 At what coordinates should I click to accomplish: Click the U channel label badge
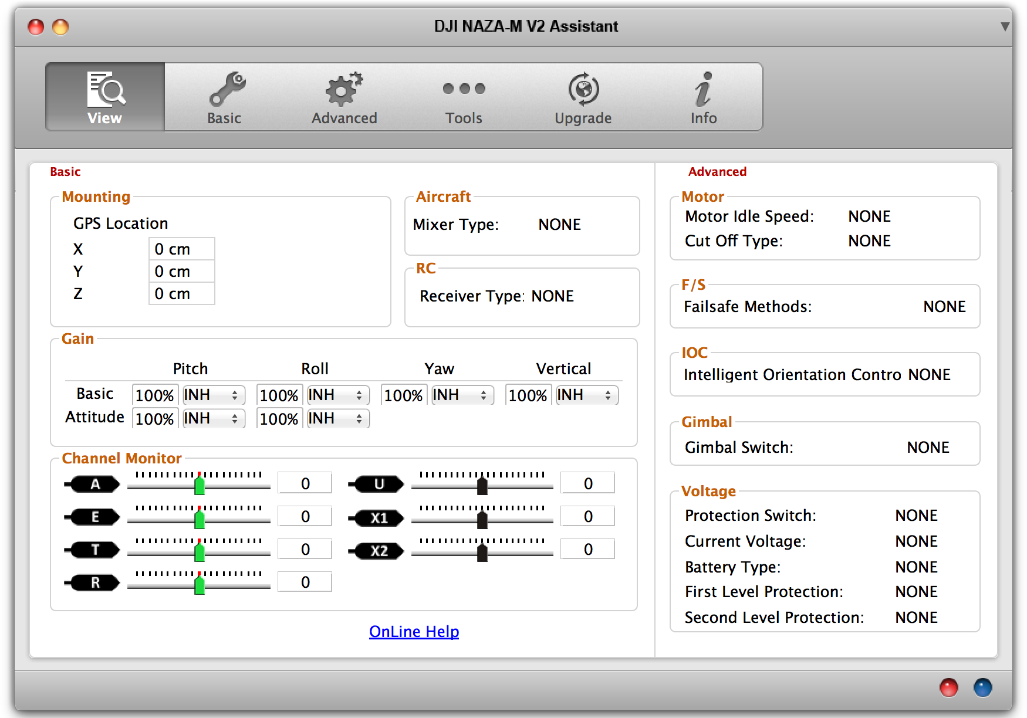click(x=376, y=484)
